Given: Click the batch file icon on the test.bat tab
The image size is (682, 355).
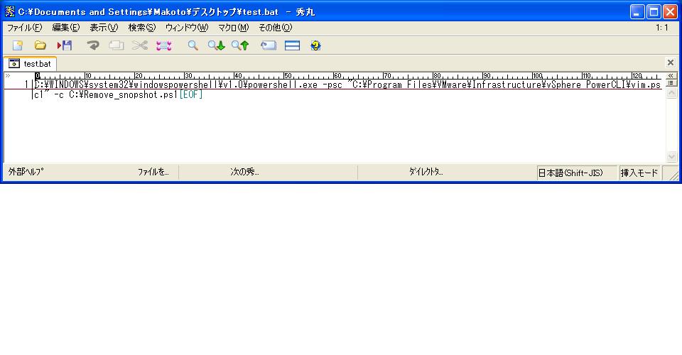Looking at the screenshot, I should point(14,64).
